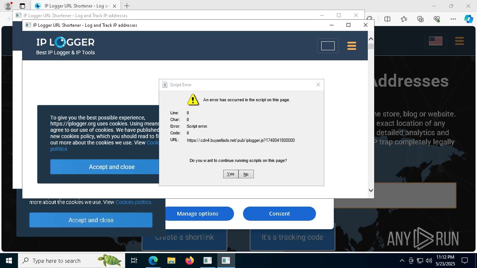Show hidden system tray icons
This screenshot has height=268, width=477.
point(402,261)
